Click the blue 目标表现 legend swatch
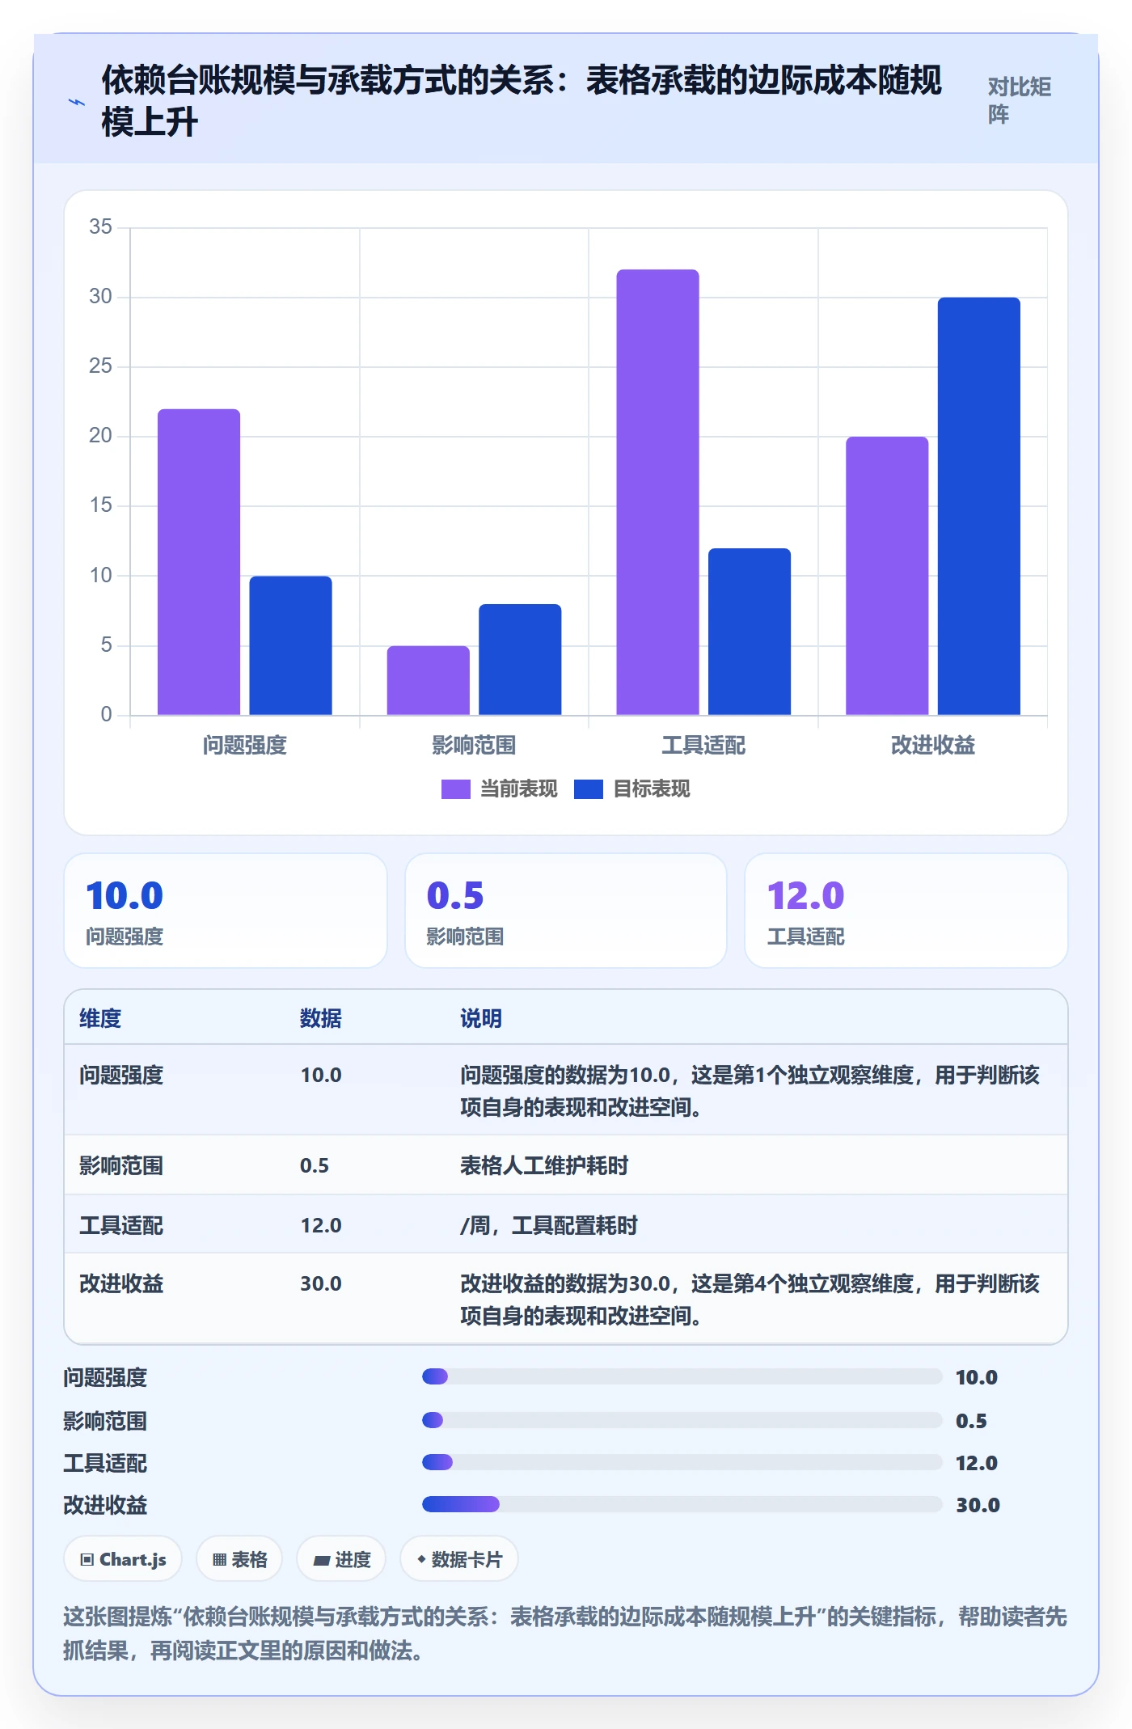The image size is (1132, 1729). click(x=588, y=789)
